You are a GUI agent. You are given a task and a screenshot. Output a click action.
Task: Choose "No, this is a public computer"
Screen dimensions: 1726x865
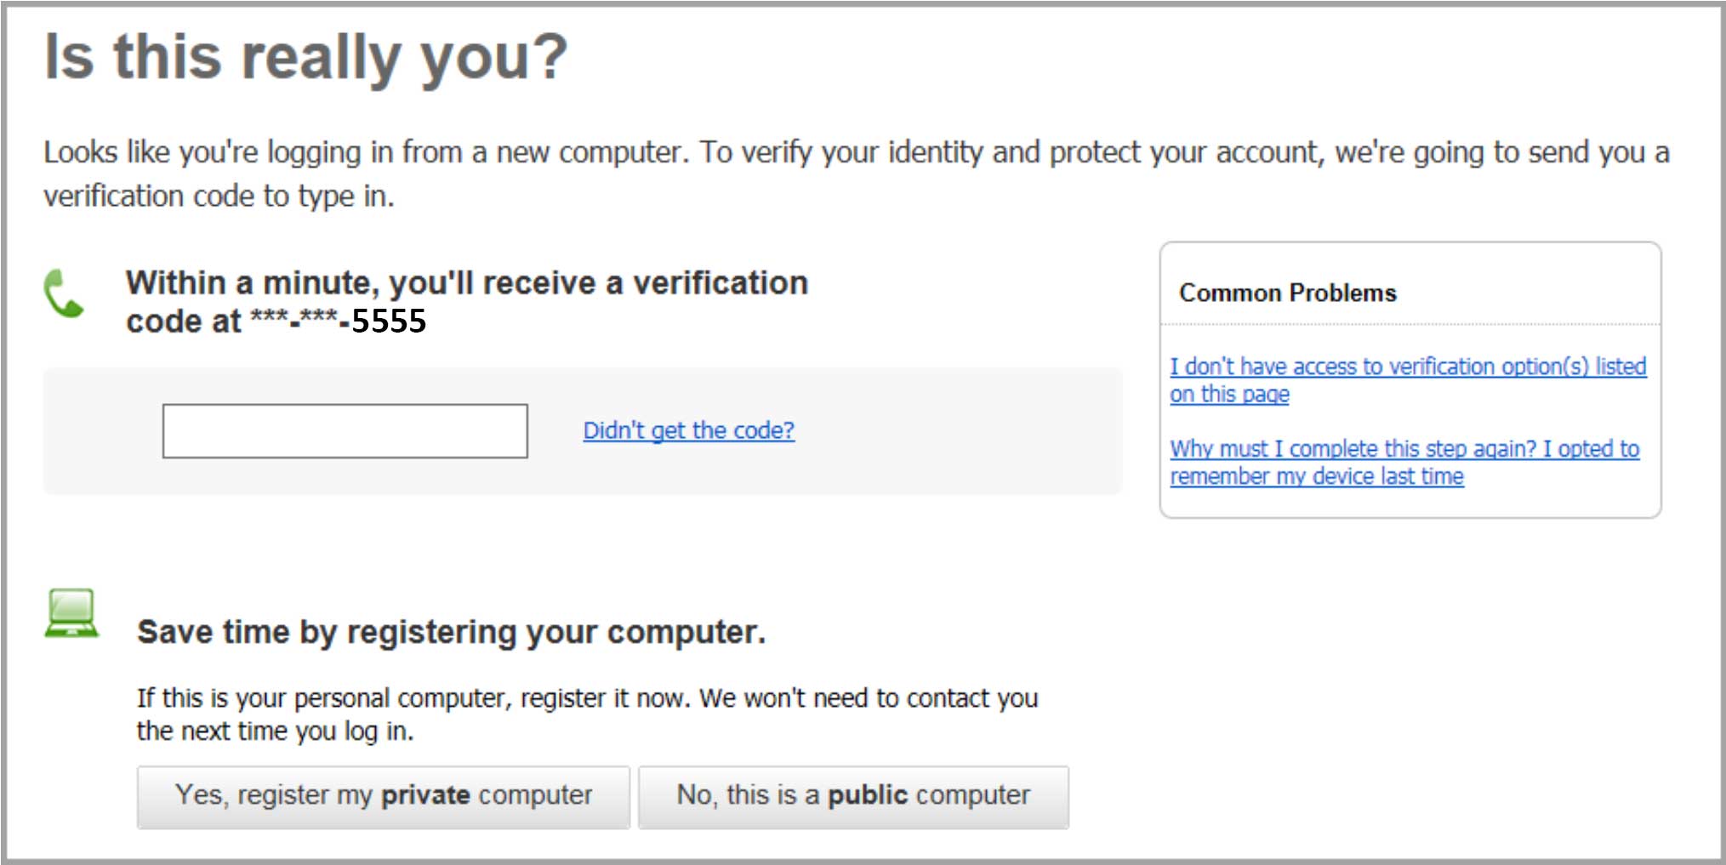tap(853, 796)
